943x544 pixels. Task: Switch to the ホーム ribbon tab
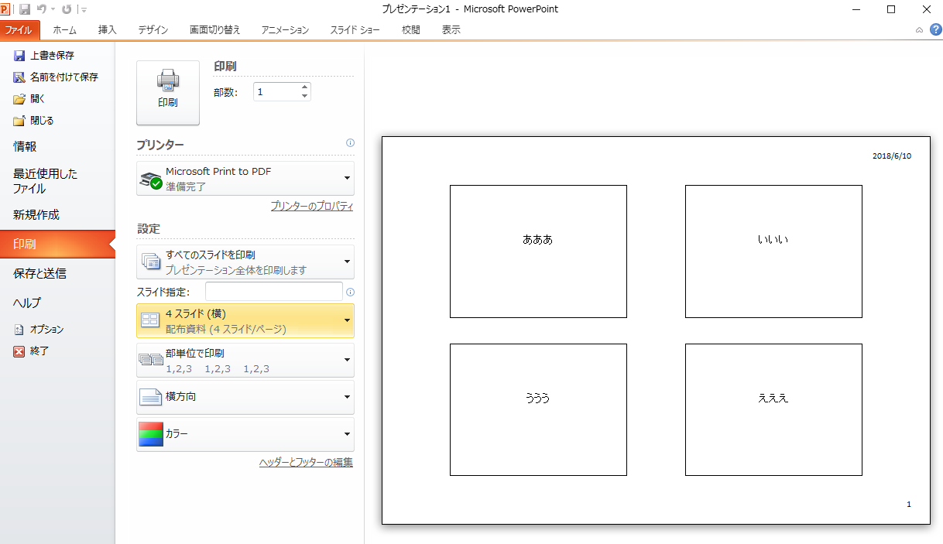tap(64, 30)
